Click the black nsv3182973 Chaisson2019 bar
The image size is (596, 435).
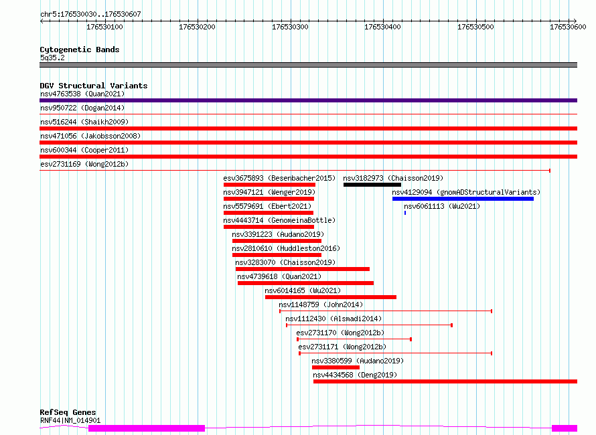(x=372, y=185)
